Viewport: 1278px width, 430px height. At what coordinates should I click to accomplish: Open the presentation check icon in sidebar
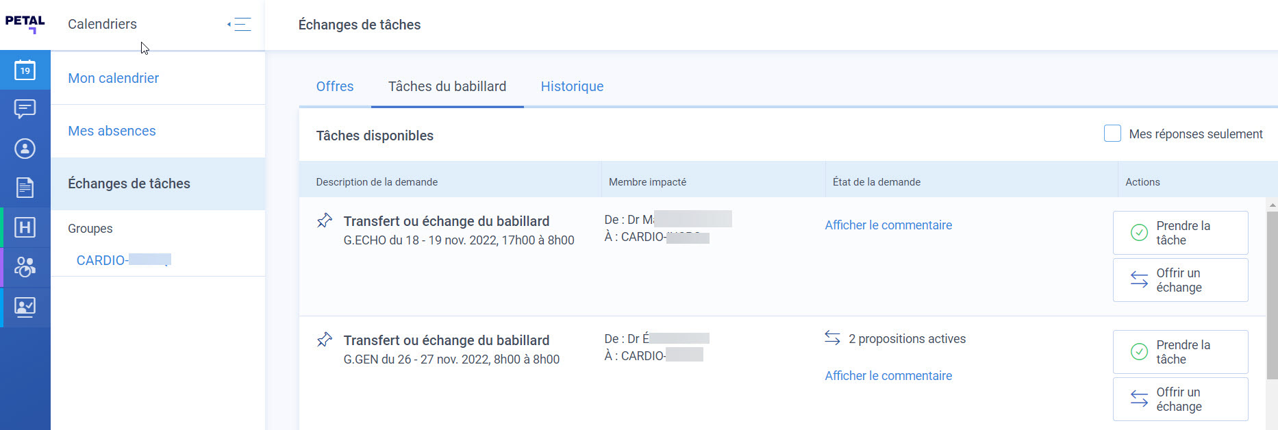pyautogui.click(x=25, y=307)
